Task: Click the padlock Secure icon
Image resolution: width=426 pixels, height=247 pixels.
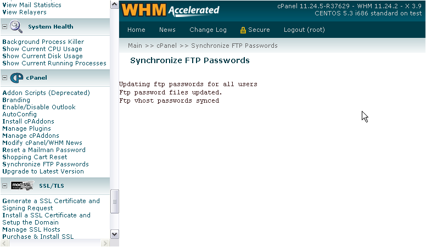Action: click(243, 30)
